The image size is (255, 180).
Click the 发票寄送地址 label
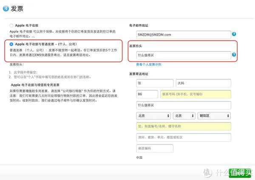click(139, 74)
